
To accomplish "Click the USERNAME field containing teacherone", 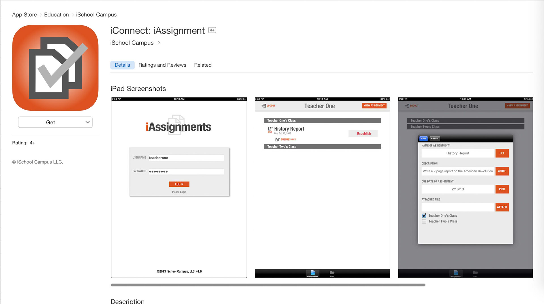I will pos(186,158).
